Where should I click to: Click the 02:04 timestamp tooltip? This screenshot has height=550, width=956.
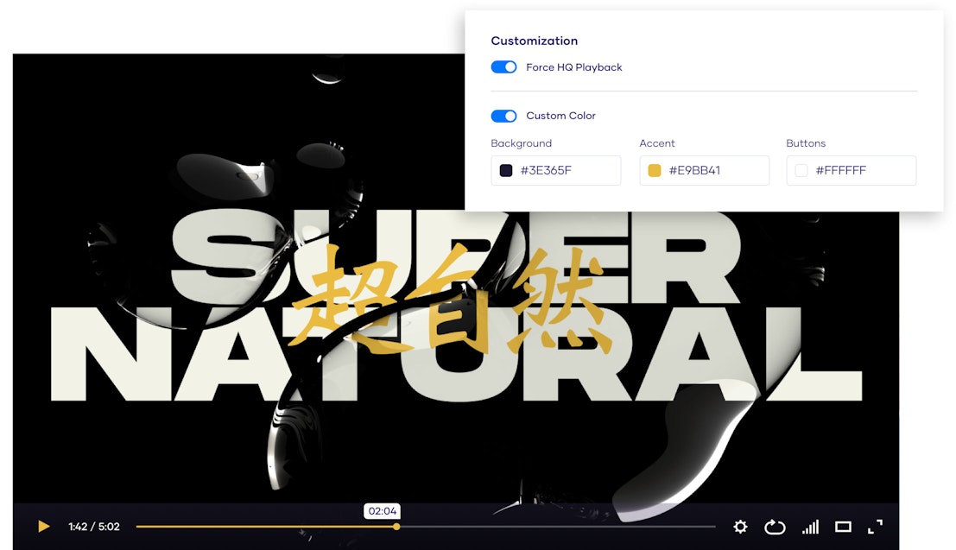(x=383, y=511)
